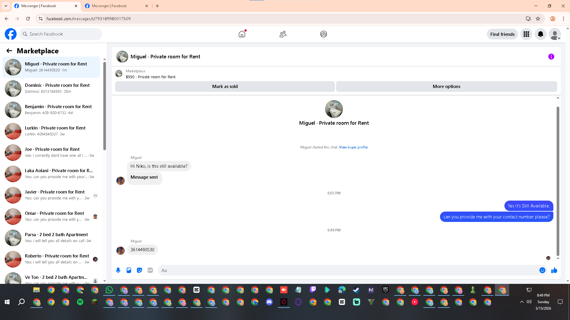Screen dimensions: 570x320
Task: Open the Facebook Home feed icon
Action: [x=242, y=34]
